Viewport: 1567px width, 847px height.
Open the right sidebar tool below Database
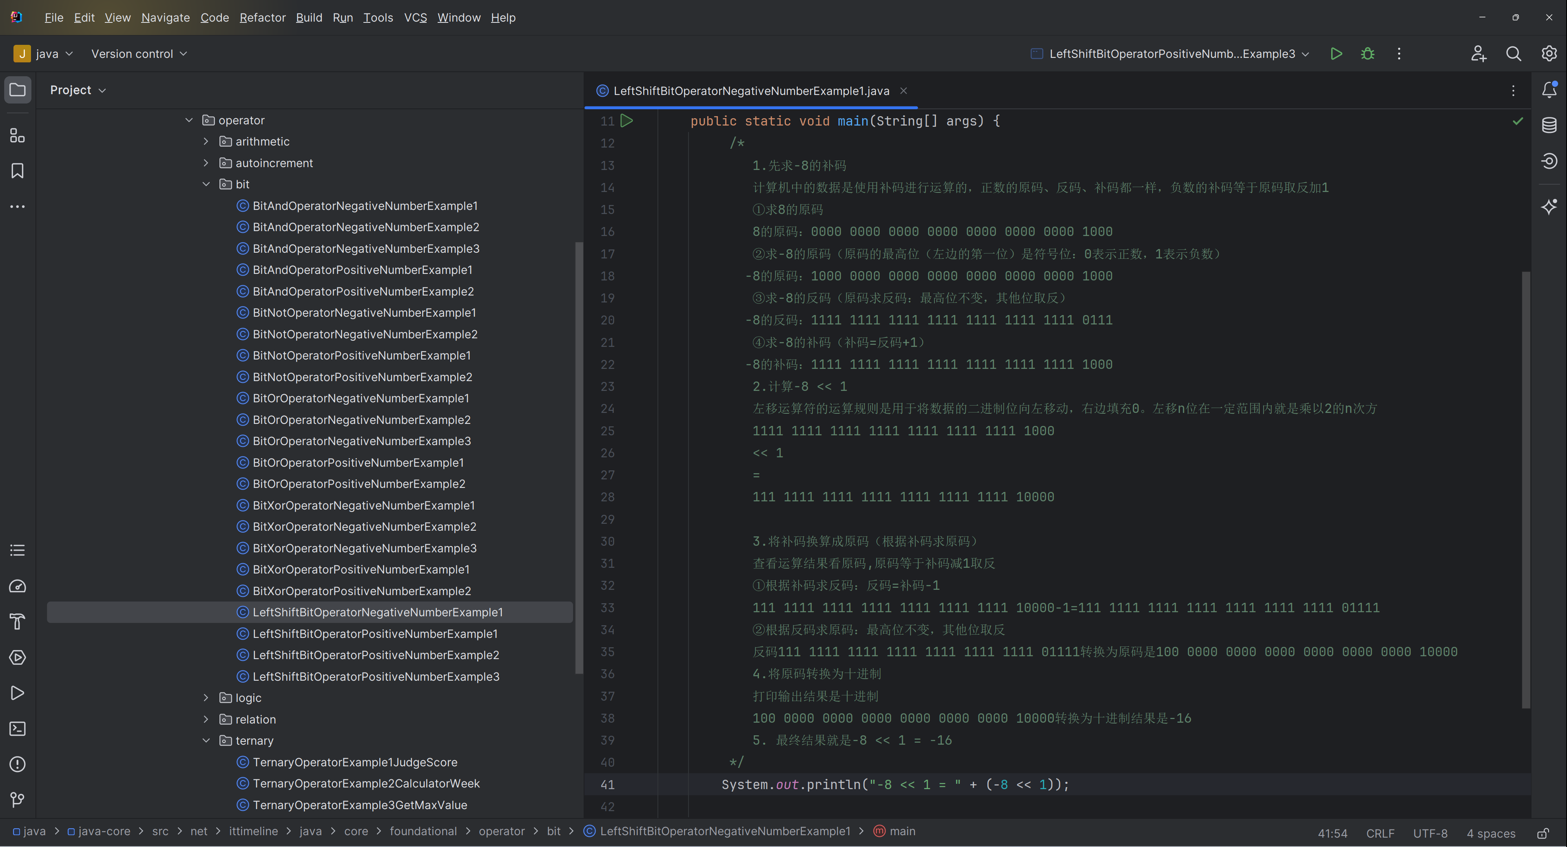pos(1549,161)
